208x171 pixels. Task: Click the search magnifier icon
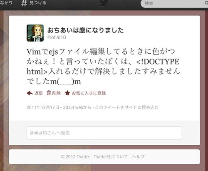pos(206,3)
